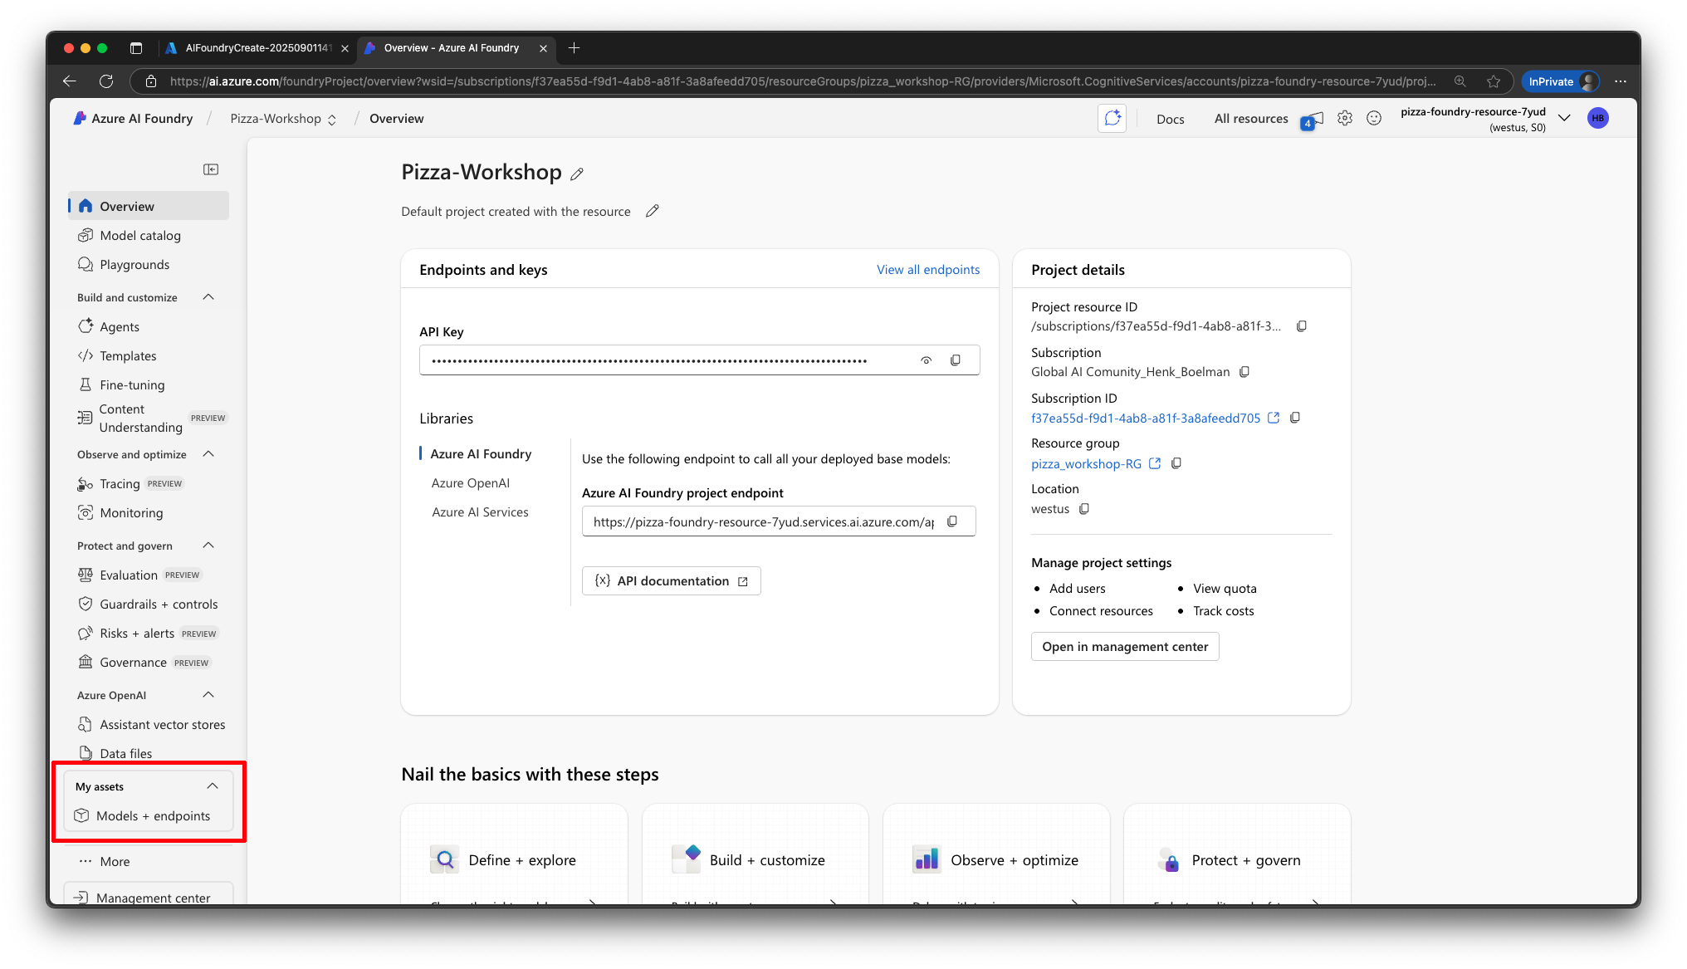Open the Pizza-Workshop project switcher
Image resolution: width=1687 pixels, height=969 pixels.
(x=283, y=119)
